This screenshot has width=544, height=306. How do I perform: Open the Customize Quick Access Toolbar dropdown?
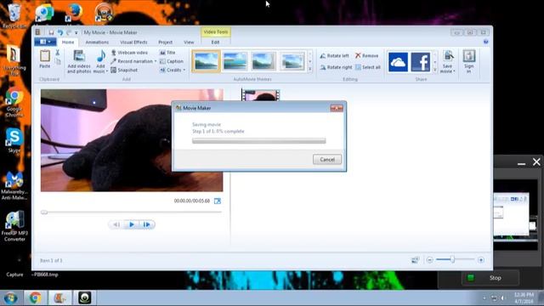click(x=76, y=32)
